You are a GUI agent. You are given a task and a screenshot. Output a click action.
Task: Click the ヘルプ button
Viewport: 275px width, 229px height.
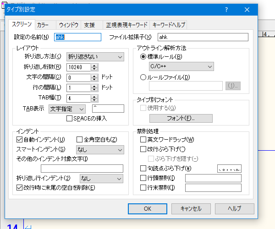click(x=235, y=209)
